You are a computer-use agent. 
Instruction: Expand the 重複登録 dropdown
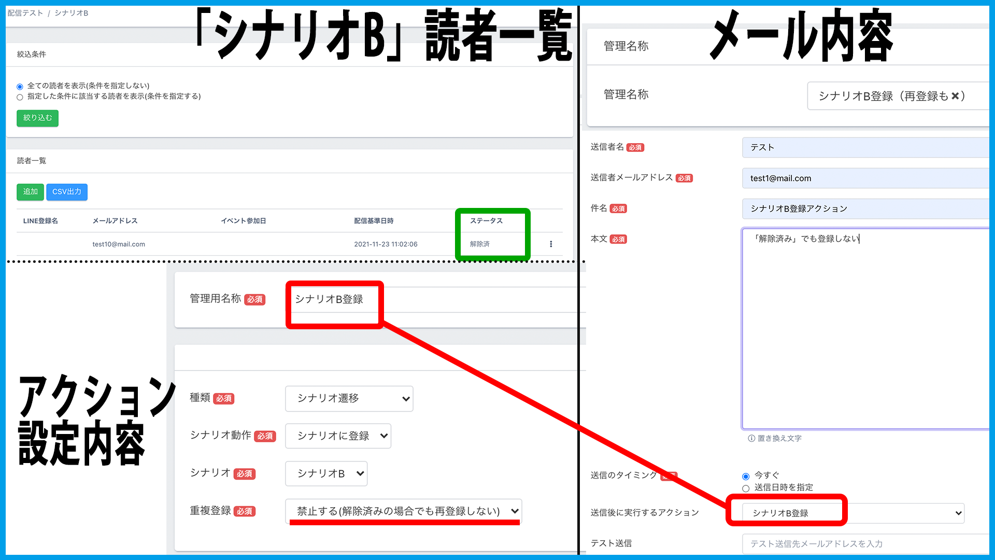tap(403, 511)
